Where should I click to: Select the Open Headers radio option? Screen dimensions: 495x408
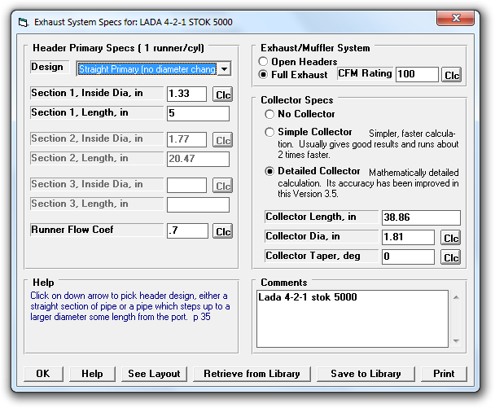[x=264, y=61]
